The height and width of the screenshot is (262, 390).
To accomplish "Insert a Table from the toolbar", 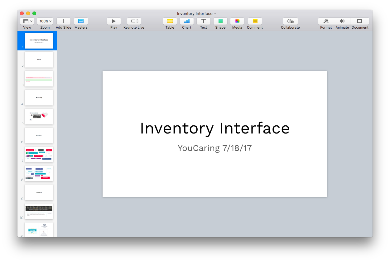I will [170, 21].
